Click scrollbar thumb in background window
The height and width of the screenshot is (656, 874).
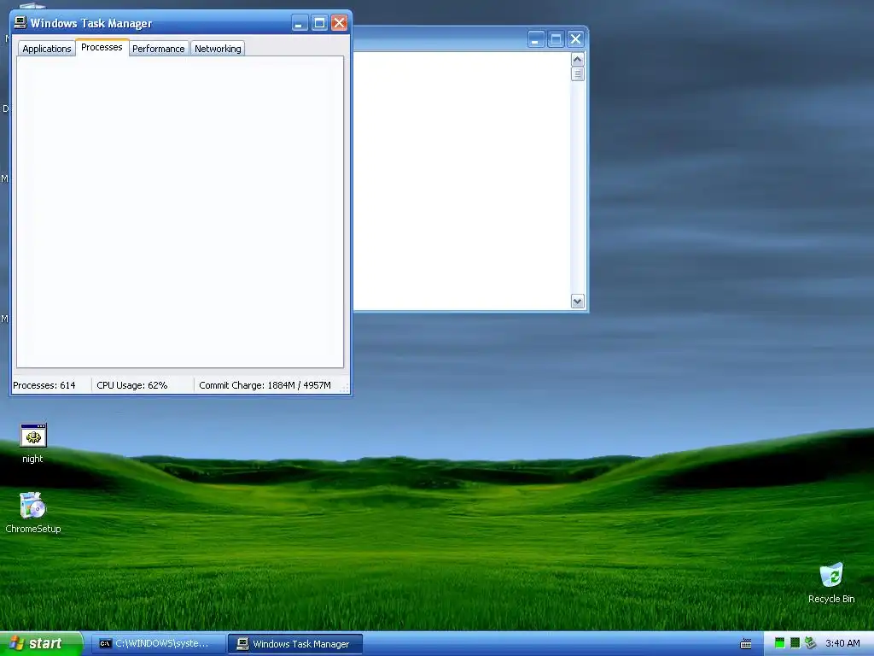tap(578, 73)
